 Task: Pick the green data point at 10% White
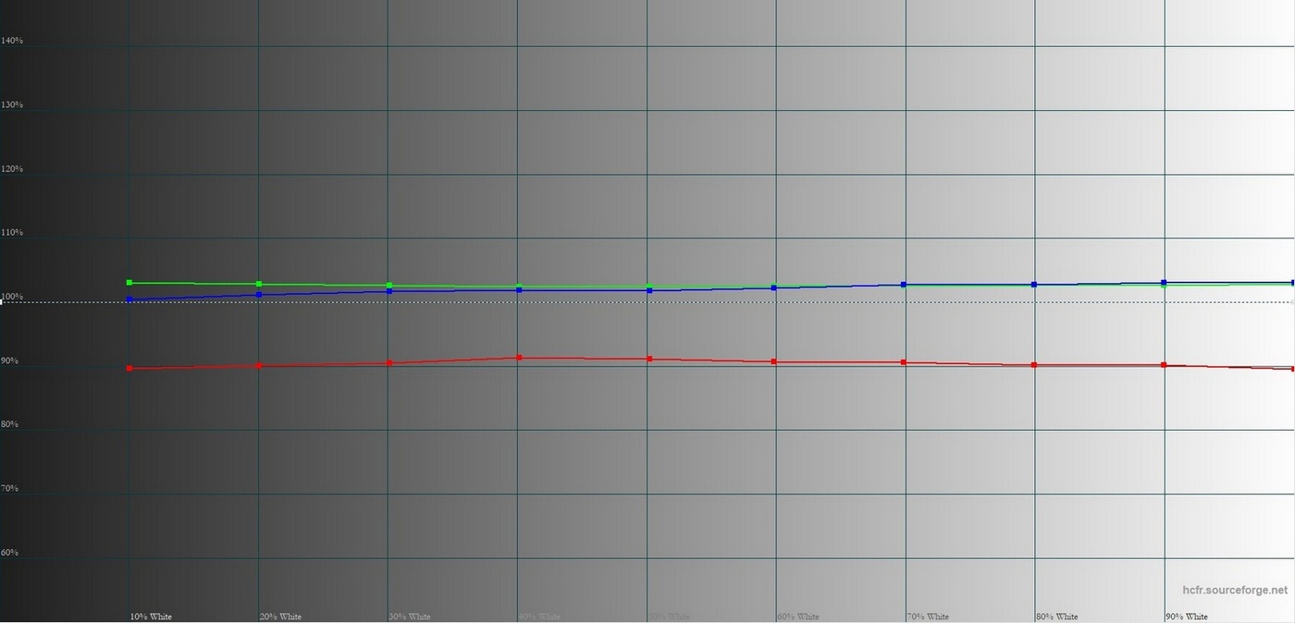129,283
